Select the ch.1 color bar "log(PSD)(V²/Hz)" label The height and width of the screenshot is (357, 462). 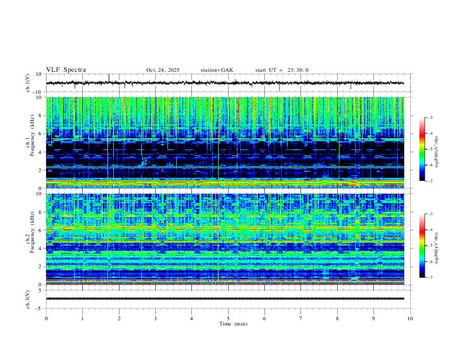437,152
